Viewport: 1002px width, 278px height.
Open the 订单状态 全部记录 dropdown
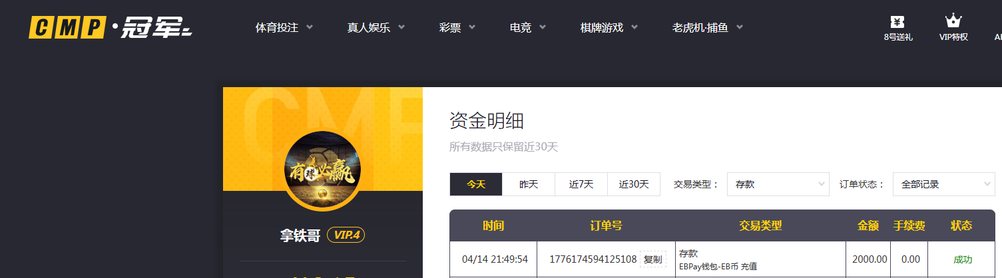943,184
